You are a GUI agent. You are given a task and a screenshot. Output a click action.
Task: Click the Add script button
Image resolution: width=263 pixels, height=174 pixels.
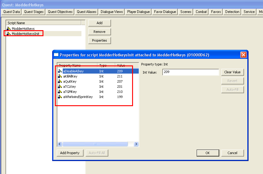100,23
